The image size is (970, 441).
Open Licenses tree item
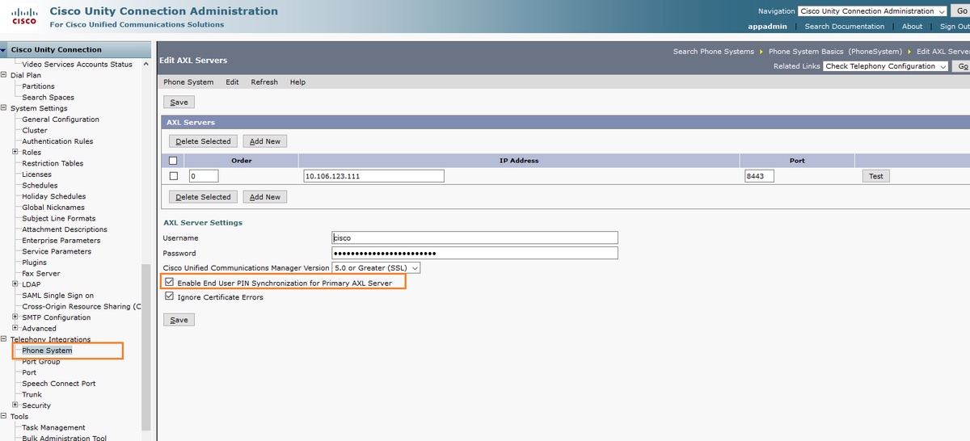click(36, 174)
